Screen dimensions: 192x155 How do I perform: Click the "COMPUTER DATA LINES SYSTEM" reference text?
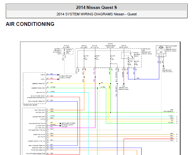[x=66, y=77]
